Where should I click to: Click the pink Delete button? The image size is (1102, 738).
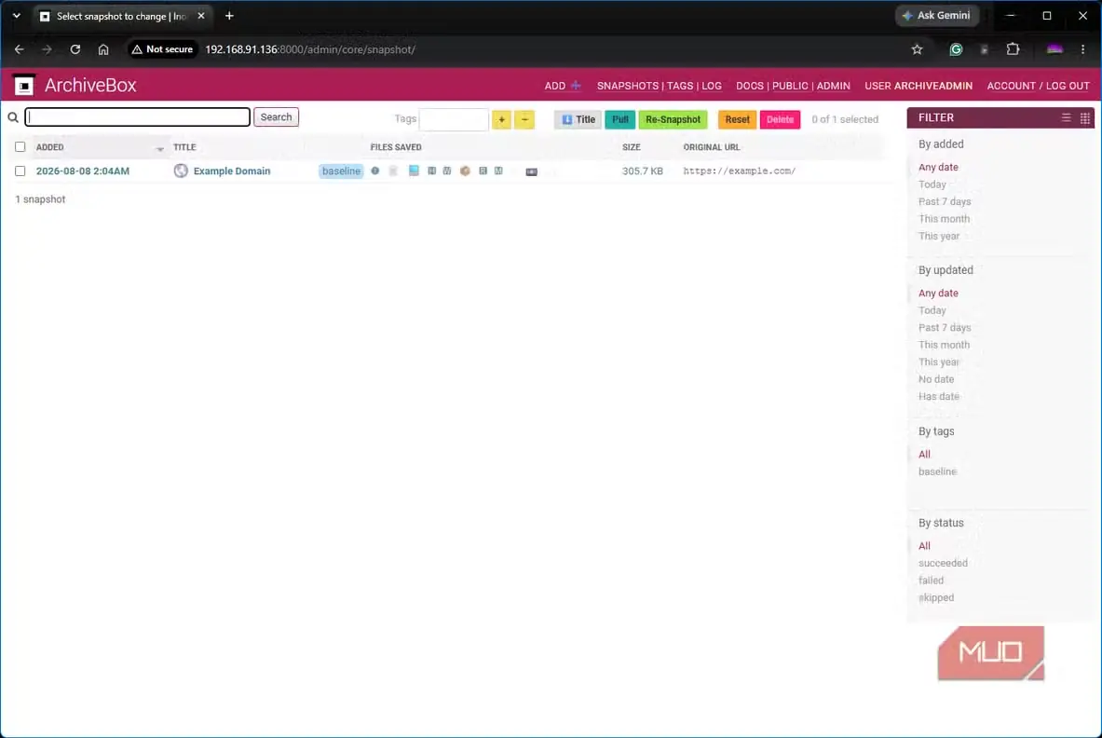780,119
